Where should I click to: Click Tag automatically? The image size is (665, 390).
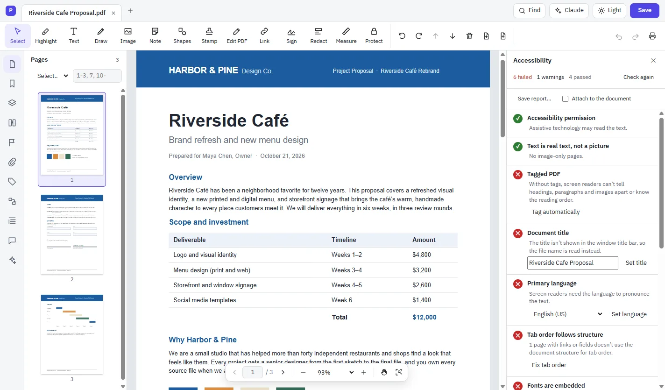coord(556,212)
